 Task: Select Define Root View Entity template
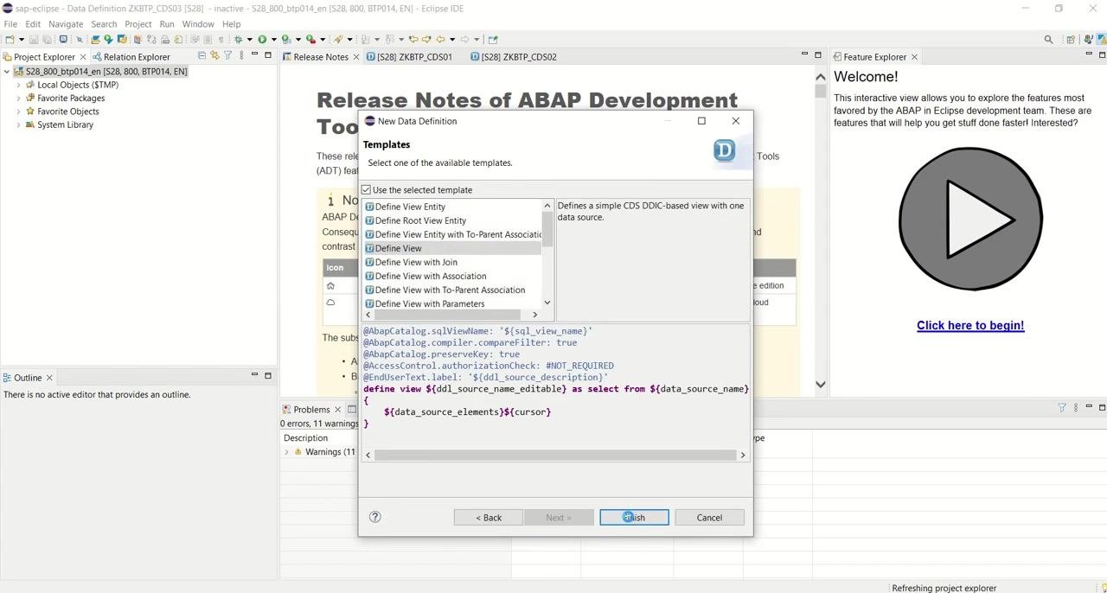420,220
